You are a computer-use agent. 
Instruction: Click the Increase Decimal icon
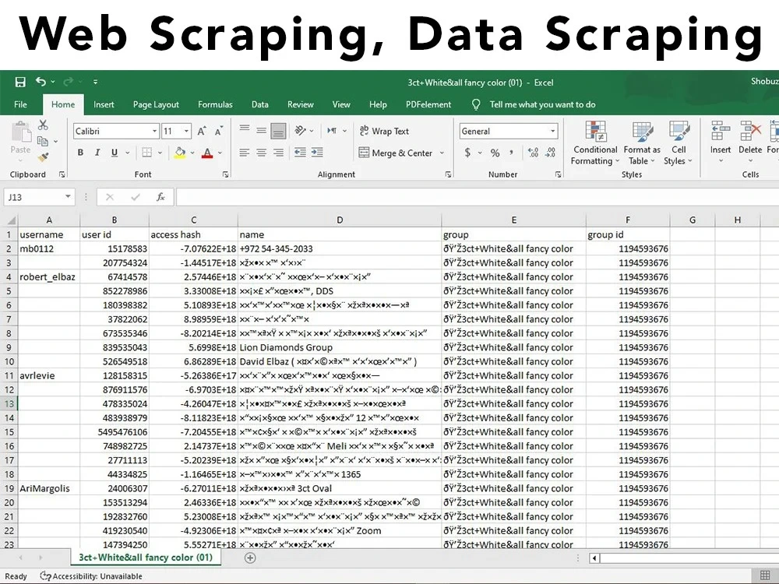point(534,153)
